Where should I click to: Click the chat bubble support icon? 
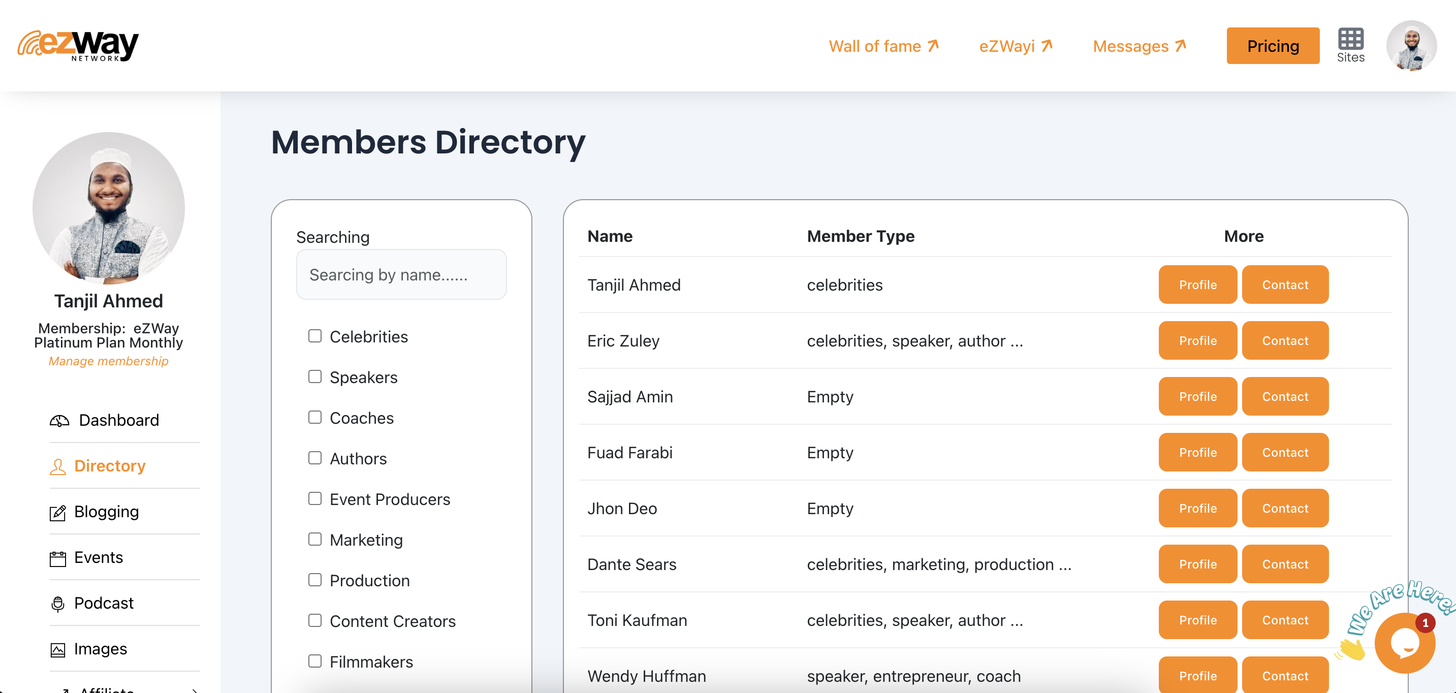1404,643
